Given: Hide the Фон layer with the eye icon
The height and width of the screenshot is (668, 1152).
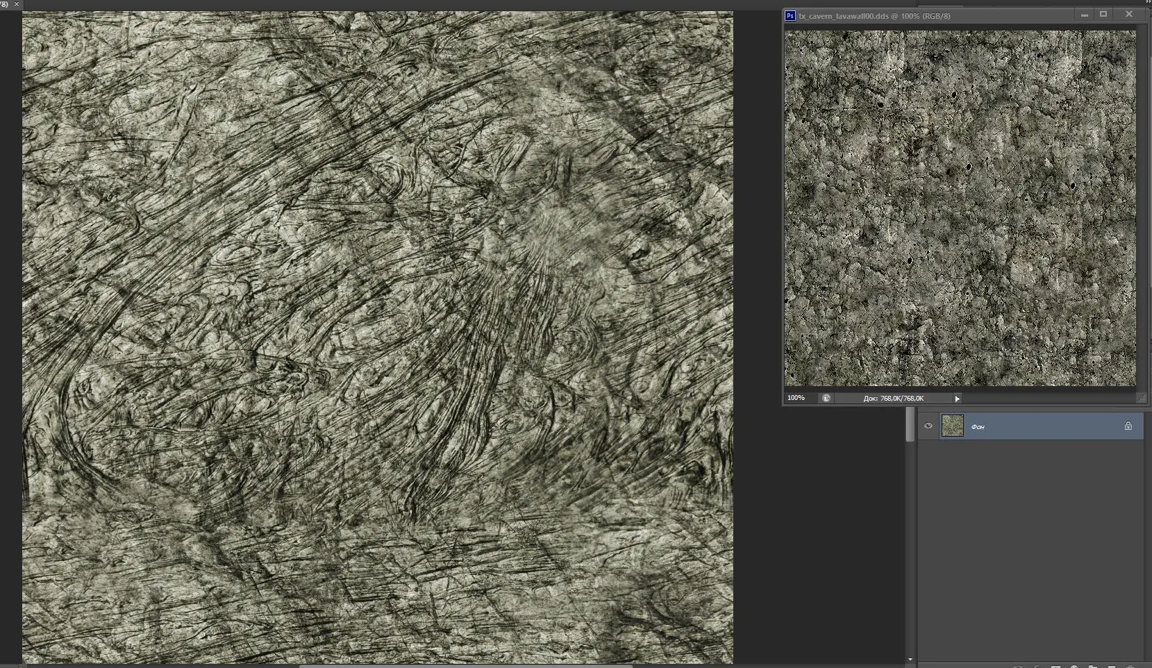Looking at the screenshot, I should [x=928, y=426].
